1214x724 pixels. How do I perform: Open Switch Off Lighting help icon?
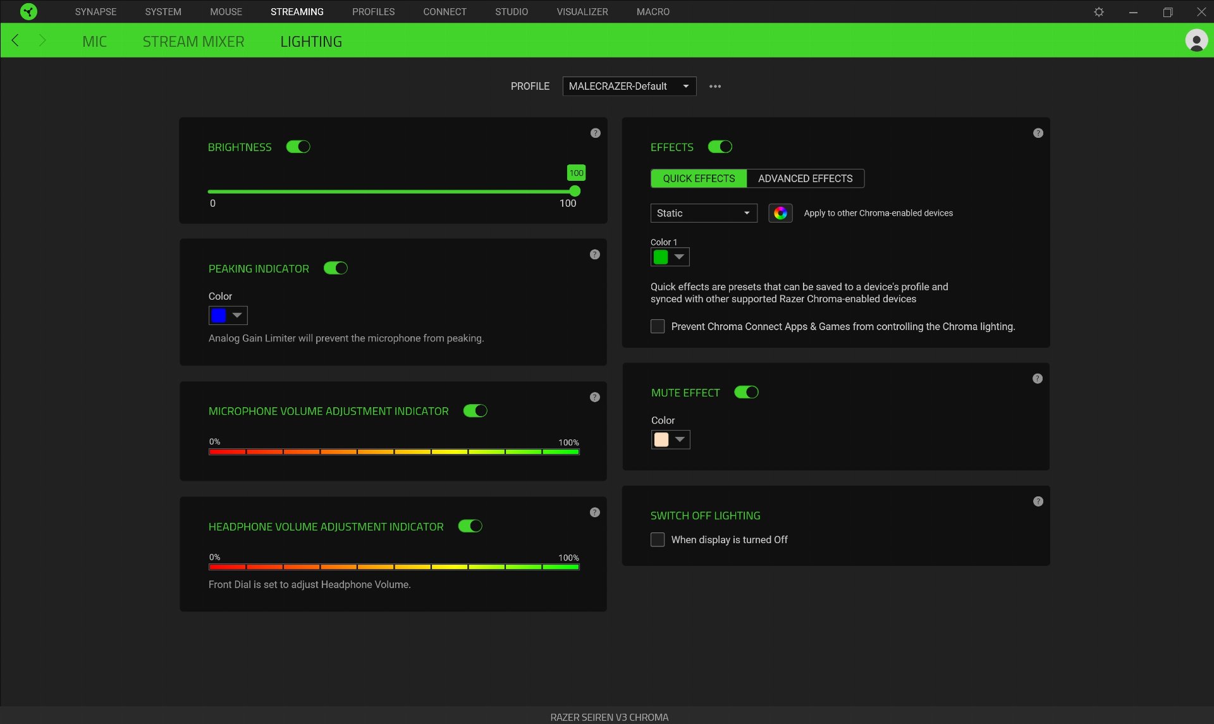pos(1038,501)
